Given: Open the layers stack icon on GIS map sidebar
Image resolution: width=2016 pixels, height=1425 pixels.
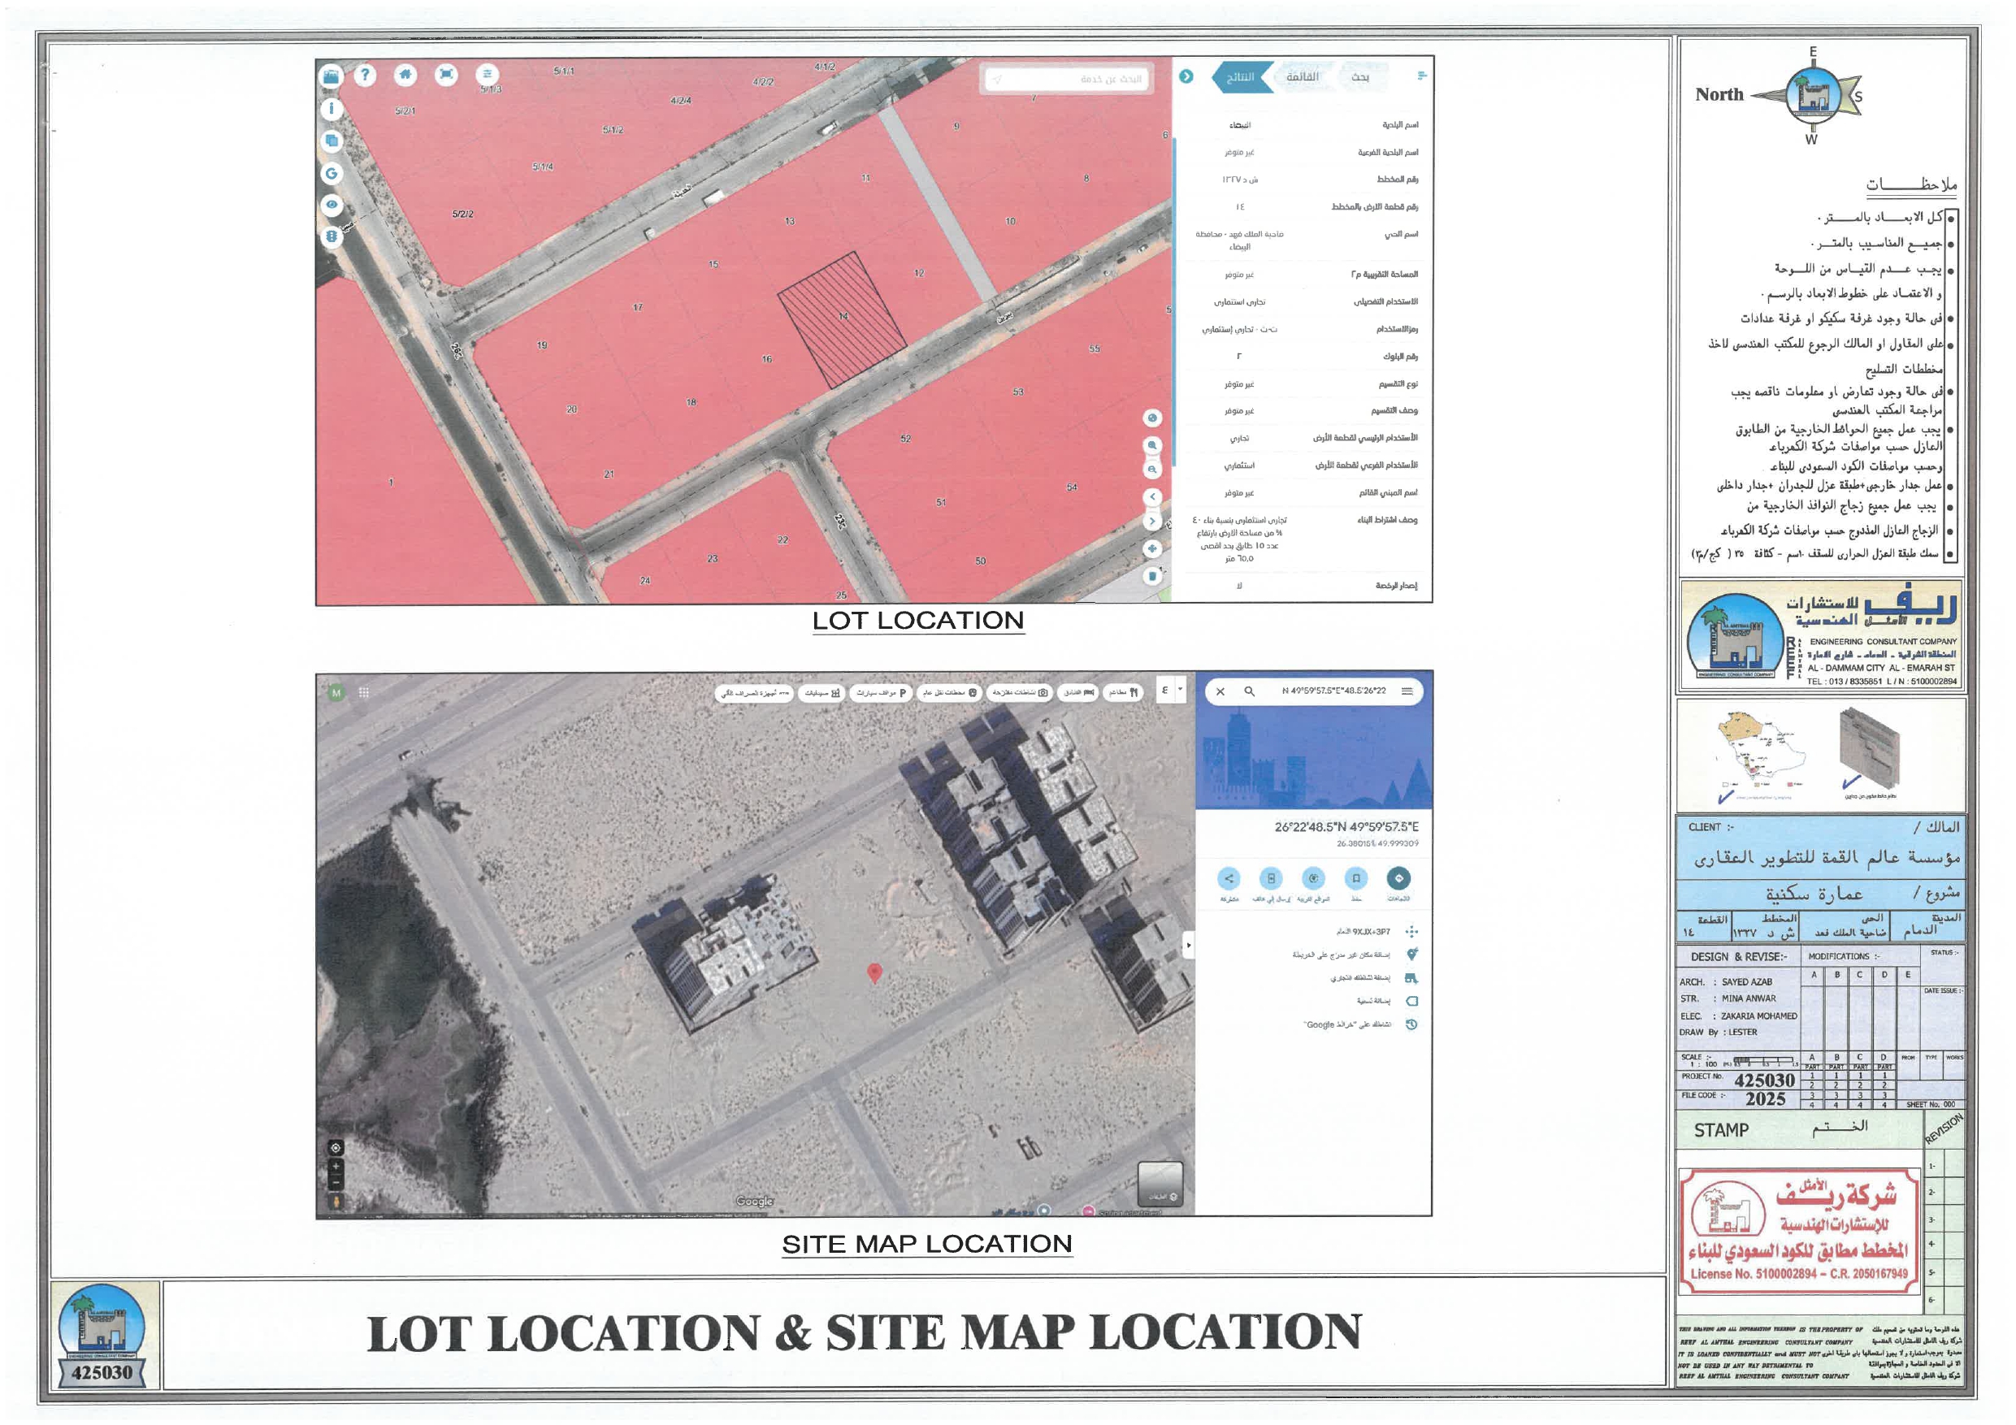Looking at the screenshot, I should (x=332, y=141).
